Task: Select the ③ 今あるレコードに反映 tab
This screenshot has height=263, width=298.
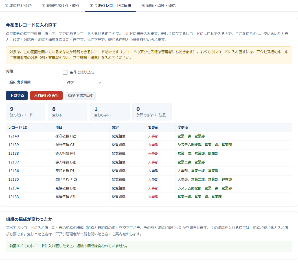Action: [x=110, y=6]
